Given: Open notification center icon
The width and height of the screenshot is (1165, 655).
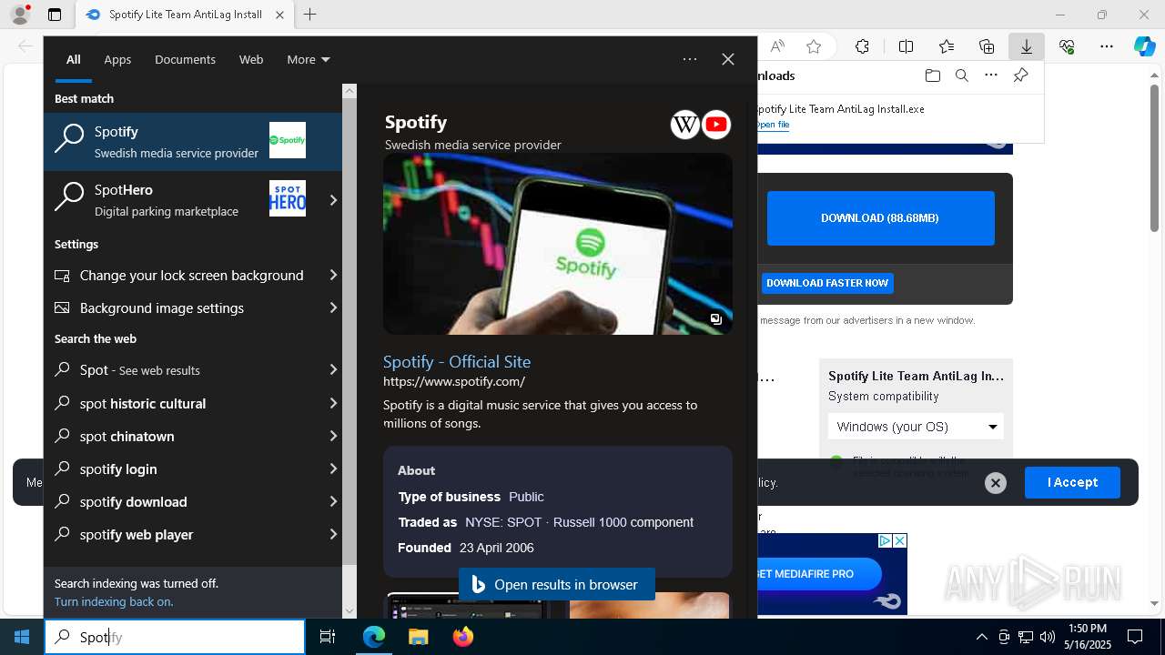Looking at the screenshot, I should (1135, 637).
